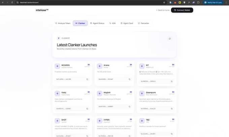Click the WIZARDS token name

(x=65, y=65)
